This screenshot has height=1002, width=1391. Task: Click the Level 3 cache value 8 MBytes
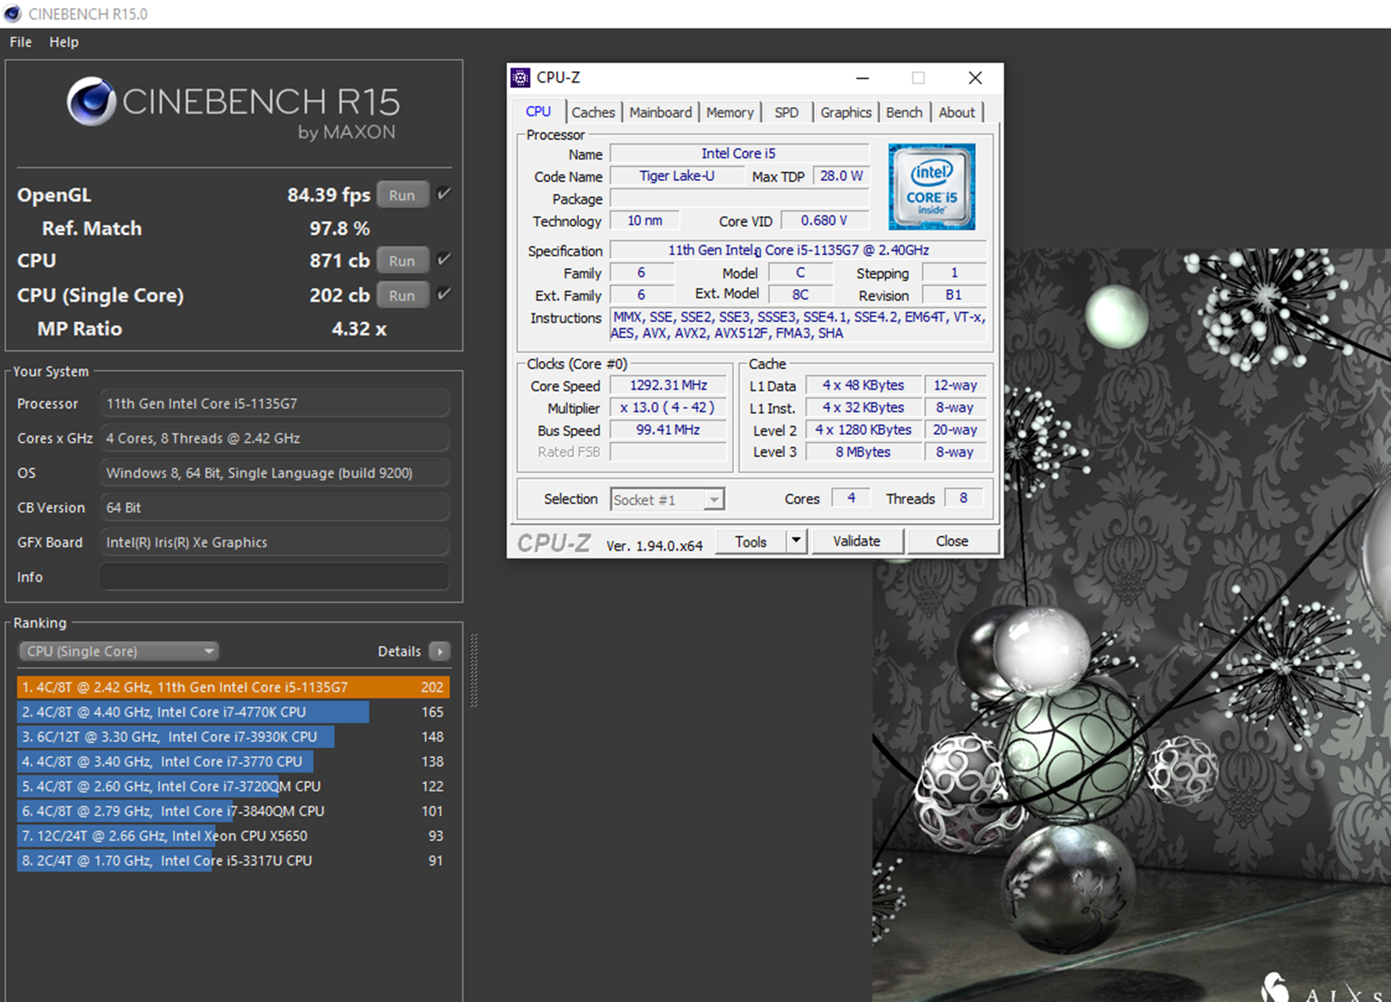[x=863, y=452]
